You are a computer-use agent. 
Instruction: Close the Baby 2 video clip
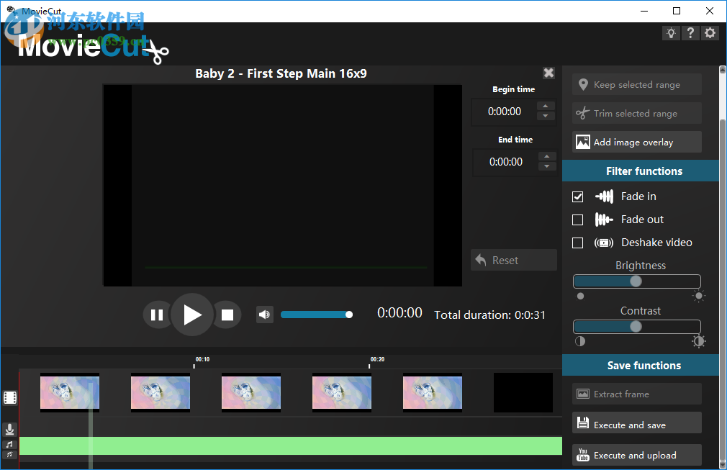[548, 73]
